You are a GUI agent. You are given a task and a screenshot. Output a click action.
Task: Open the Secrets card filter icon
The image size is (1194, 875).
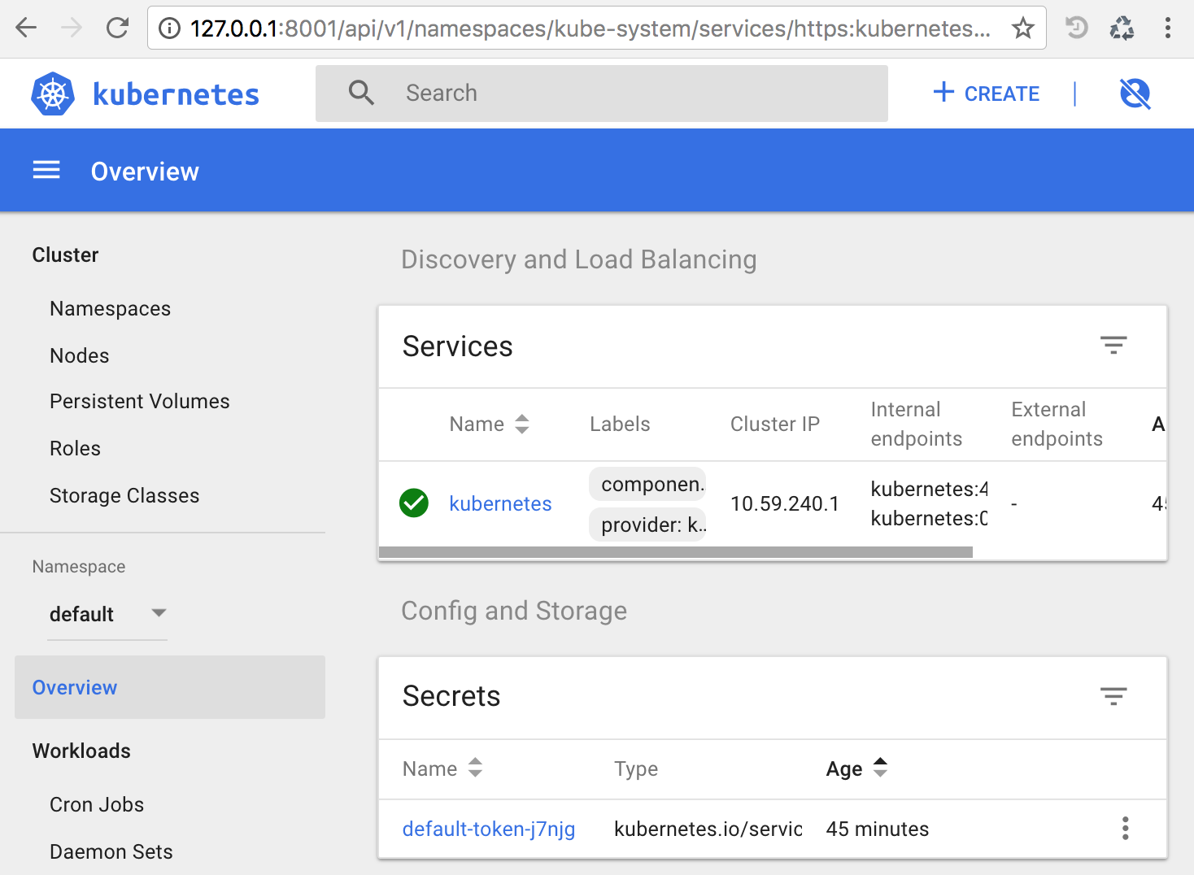click(x=1113, y=696)
